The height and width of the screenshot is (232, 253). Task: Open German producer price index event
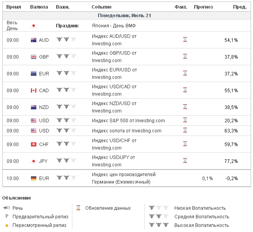pos(124,178)
